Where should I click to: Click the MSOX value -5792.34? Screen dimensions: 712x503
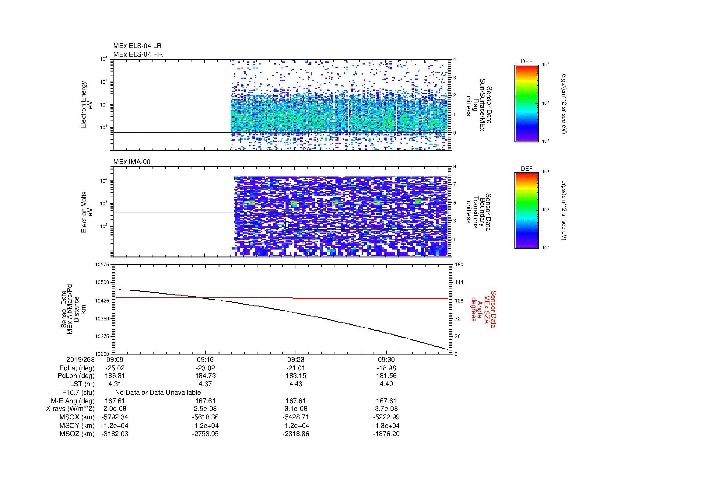pos(115,417)
